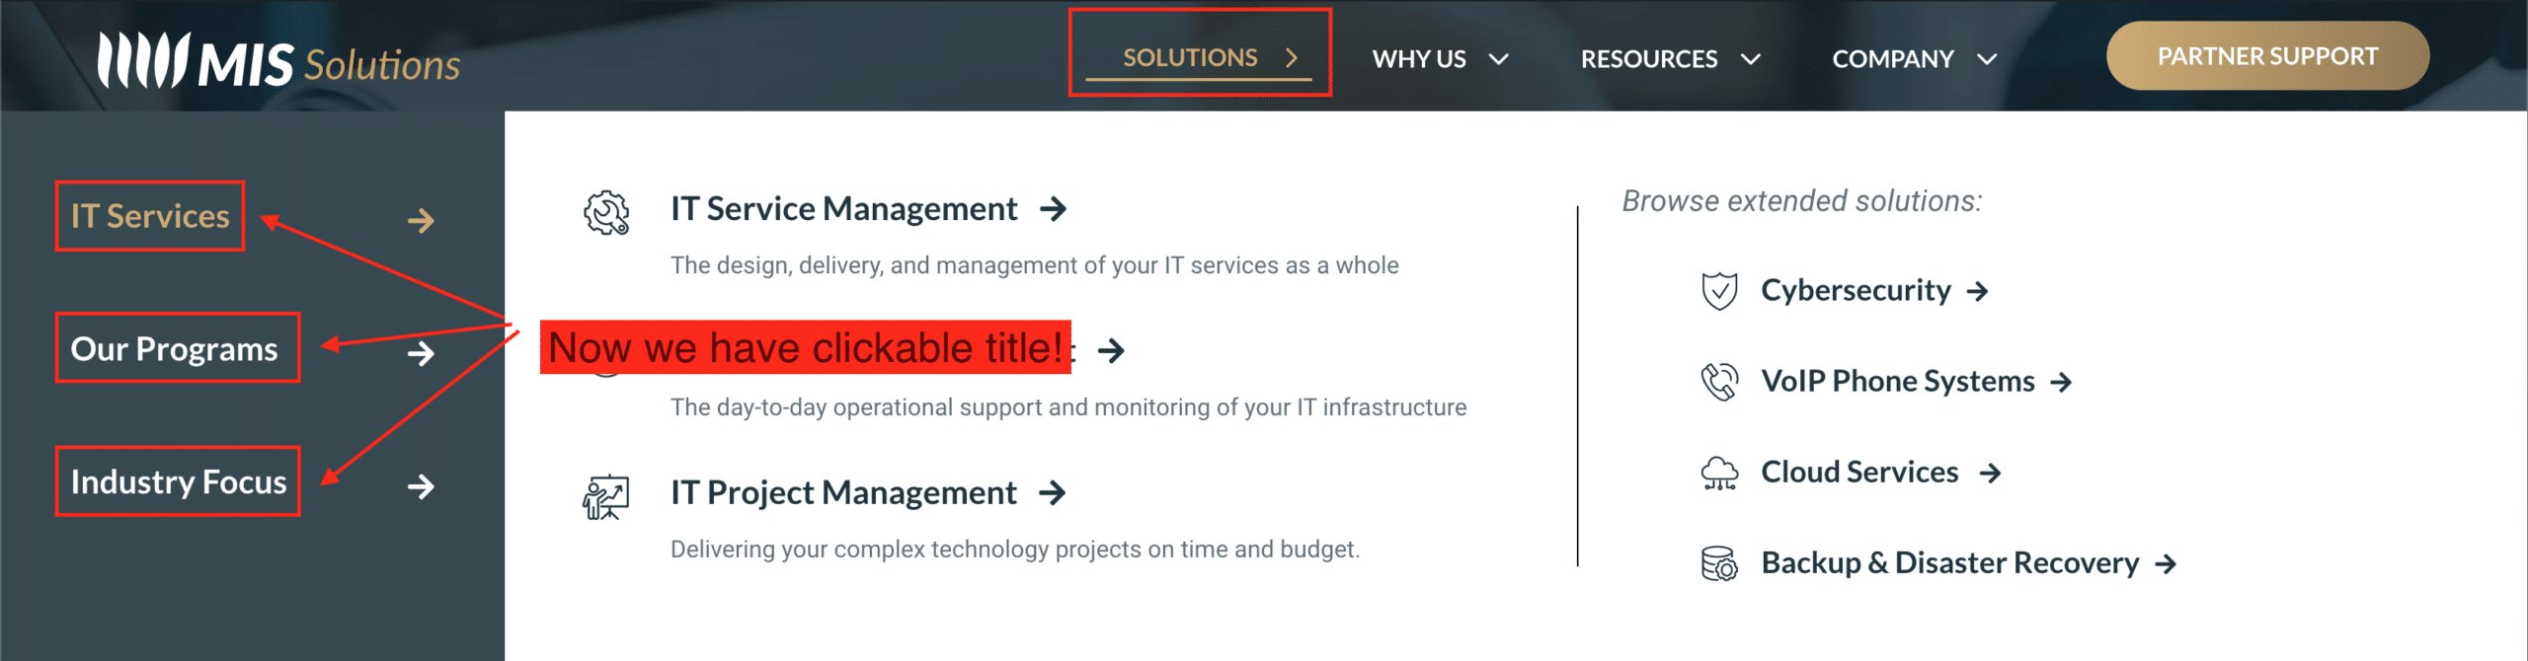Image resolution: width=2528 pixels, height=661 pixels.
Task: Click the MIS Solutions logo
Action: [x=278, y=61]
